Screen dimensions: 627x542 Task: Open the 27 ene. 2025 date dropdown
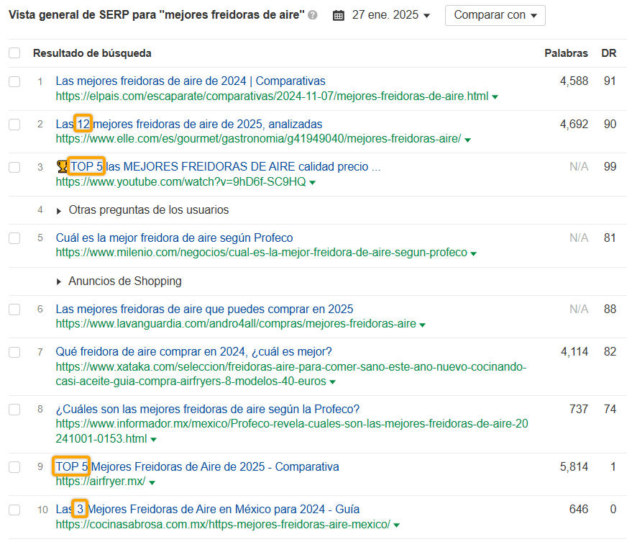click(391, 15)
